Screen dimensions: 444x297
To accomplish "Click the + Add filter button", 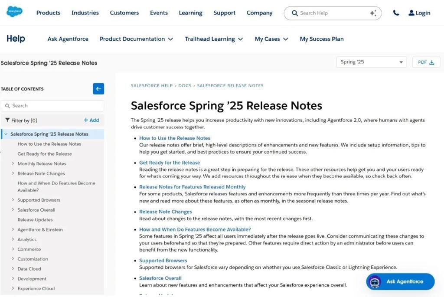I will tap(91, 121).
